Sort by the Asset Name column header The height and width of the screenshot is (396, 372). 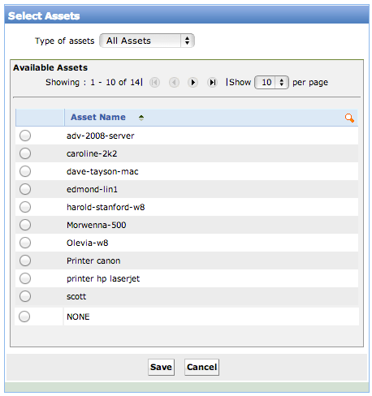pyautogui.click(x=98, y=117)
